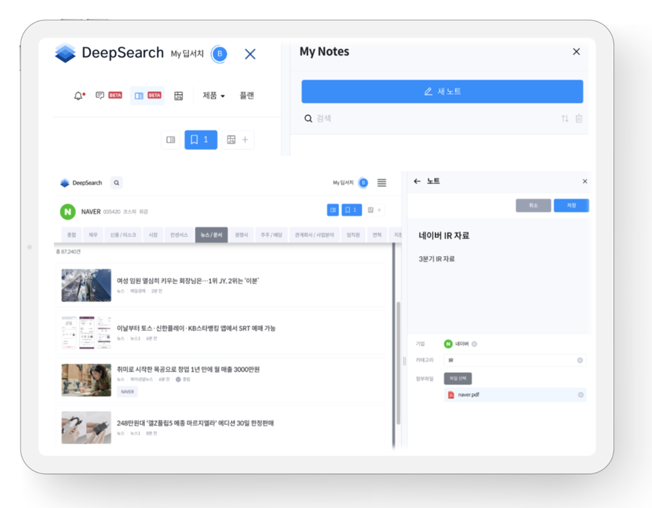The height and width of the screenshot is (508, 652).
Task: Click the 저장 save button
Action: click(571, 205)
